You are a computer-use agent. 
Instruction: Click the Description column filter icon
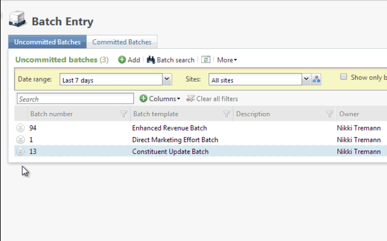tap(329, 114)
